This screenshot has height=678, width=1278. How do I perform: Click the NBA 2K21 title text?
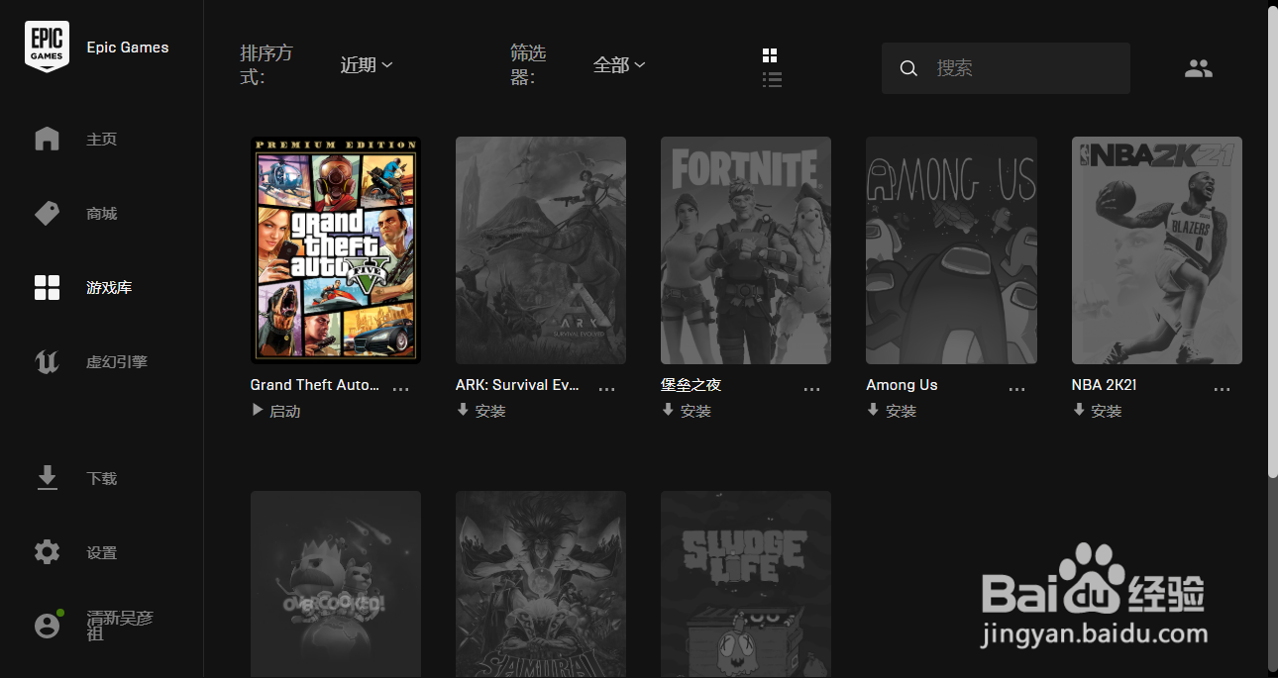point(1105,385)
